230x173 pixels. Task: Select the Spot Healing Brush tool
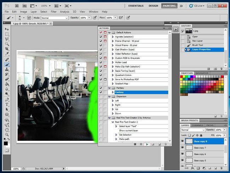point(7,59)
